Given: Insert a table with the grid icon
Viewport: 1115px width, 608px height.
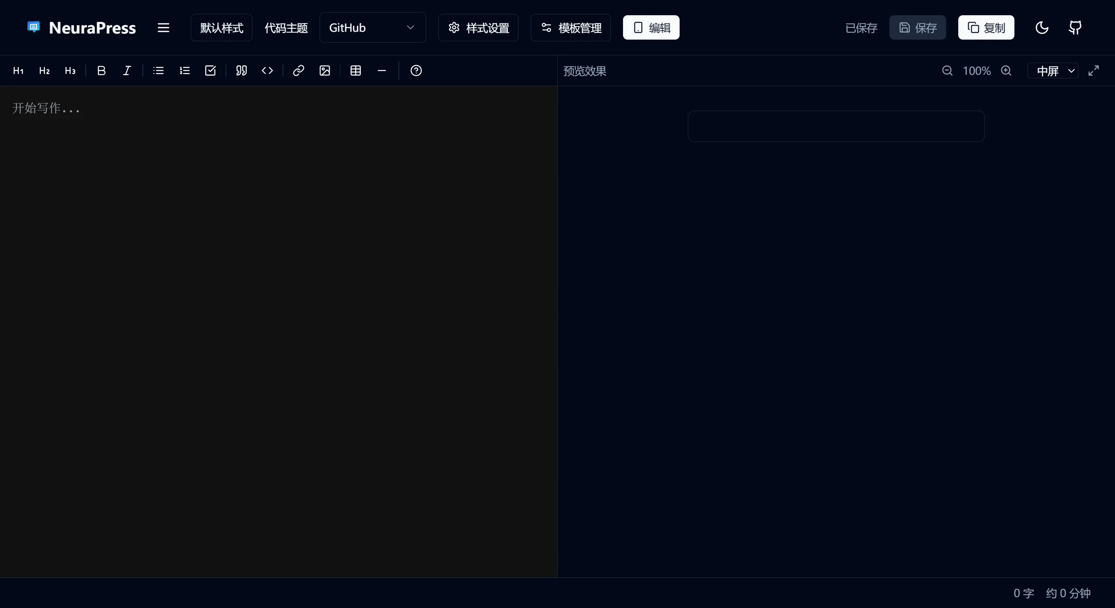Looking at the screenshot, I should 355,71.
